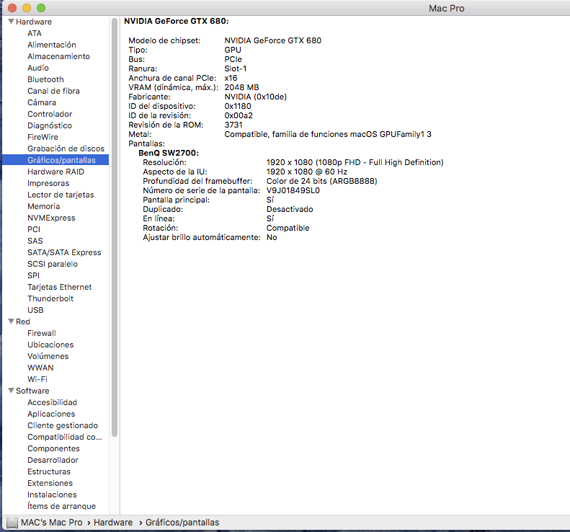570x532 pixels.
Task: Click the 1920 x 1080 @ 60 Hz value
Action: (307, 172)
